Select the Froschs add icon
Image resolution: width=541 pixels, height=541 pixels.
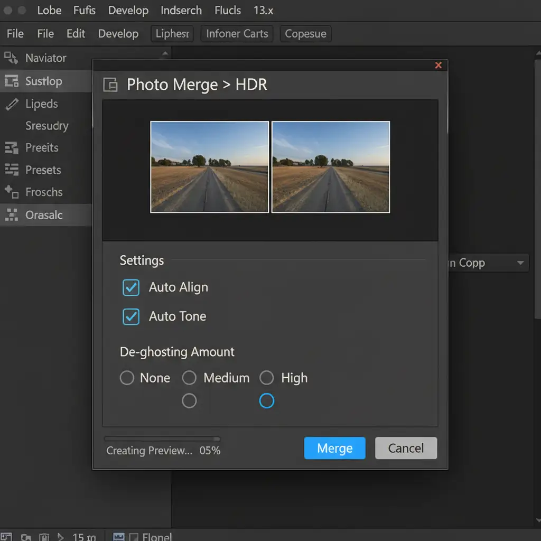pyautogui.click(x=11, y=192)
